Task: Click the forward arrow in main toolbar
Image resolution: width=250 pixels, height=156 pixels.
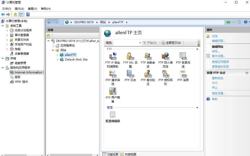Action: tap(8, 14)
